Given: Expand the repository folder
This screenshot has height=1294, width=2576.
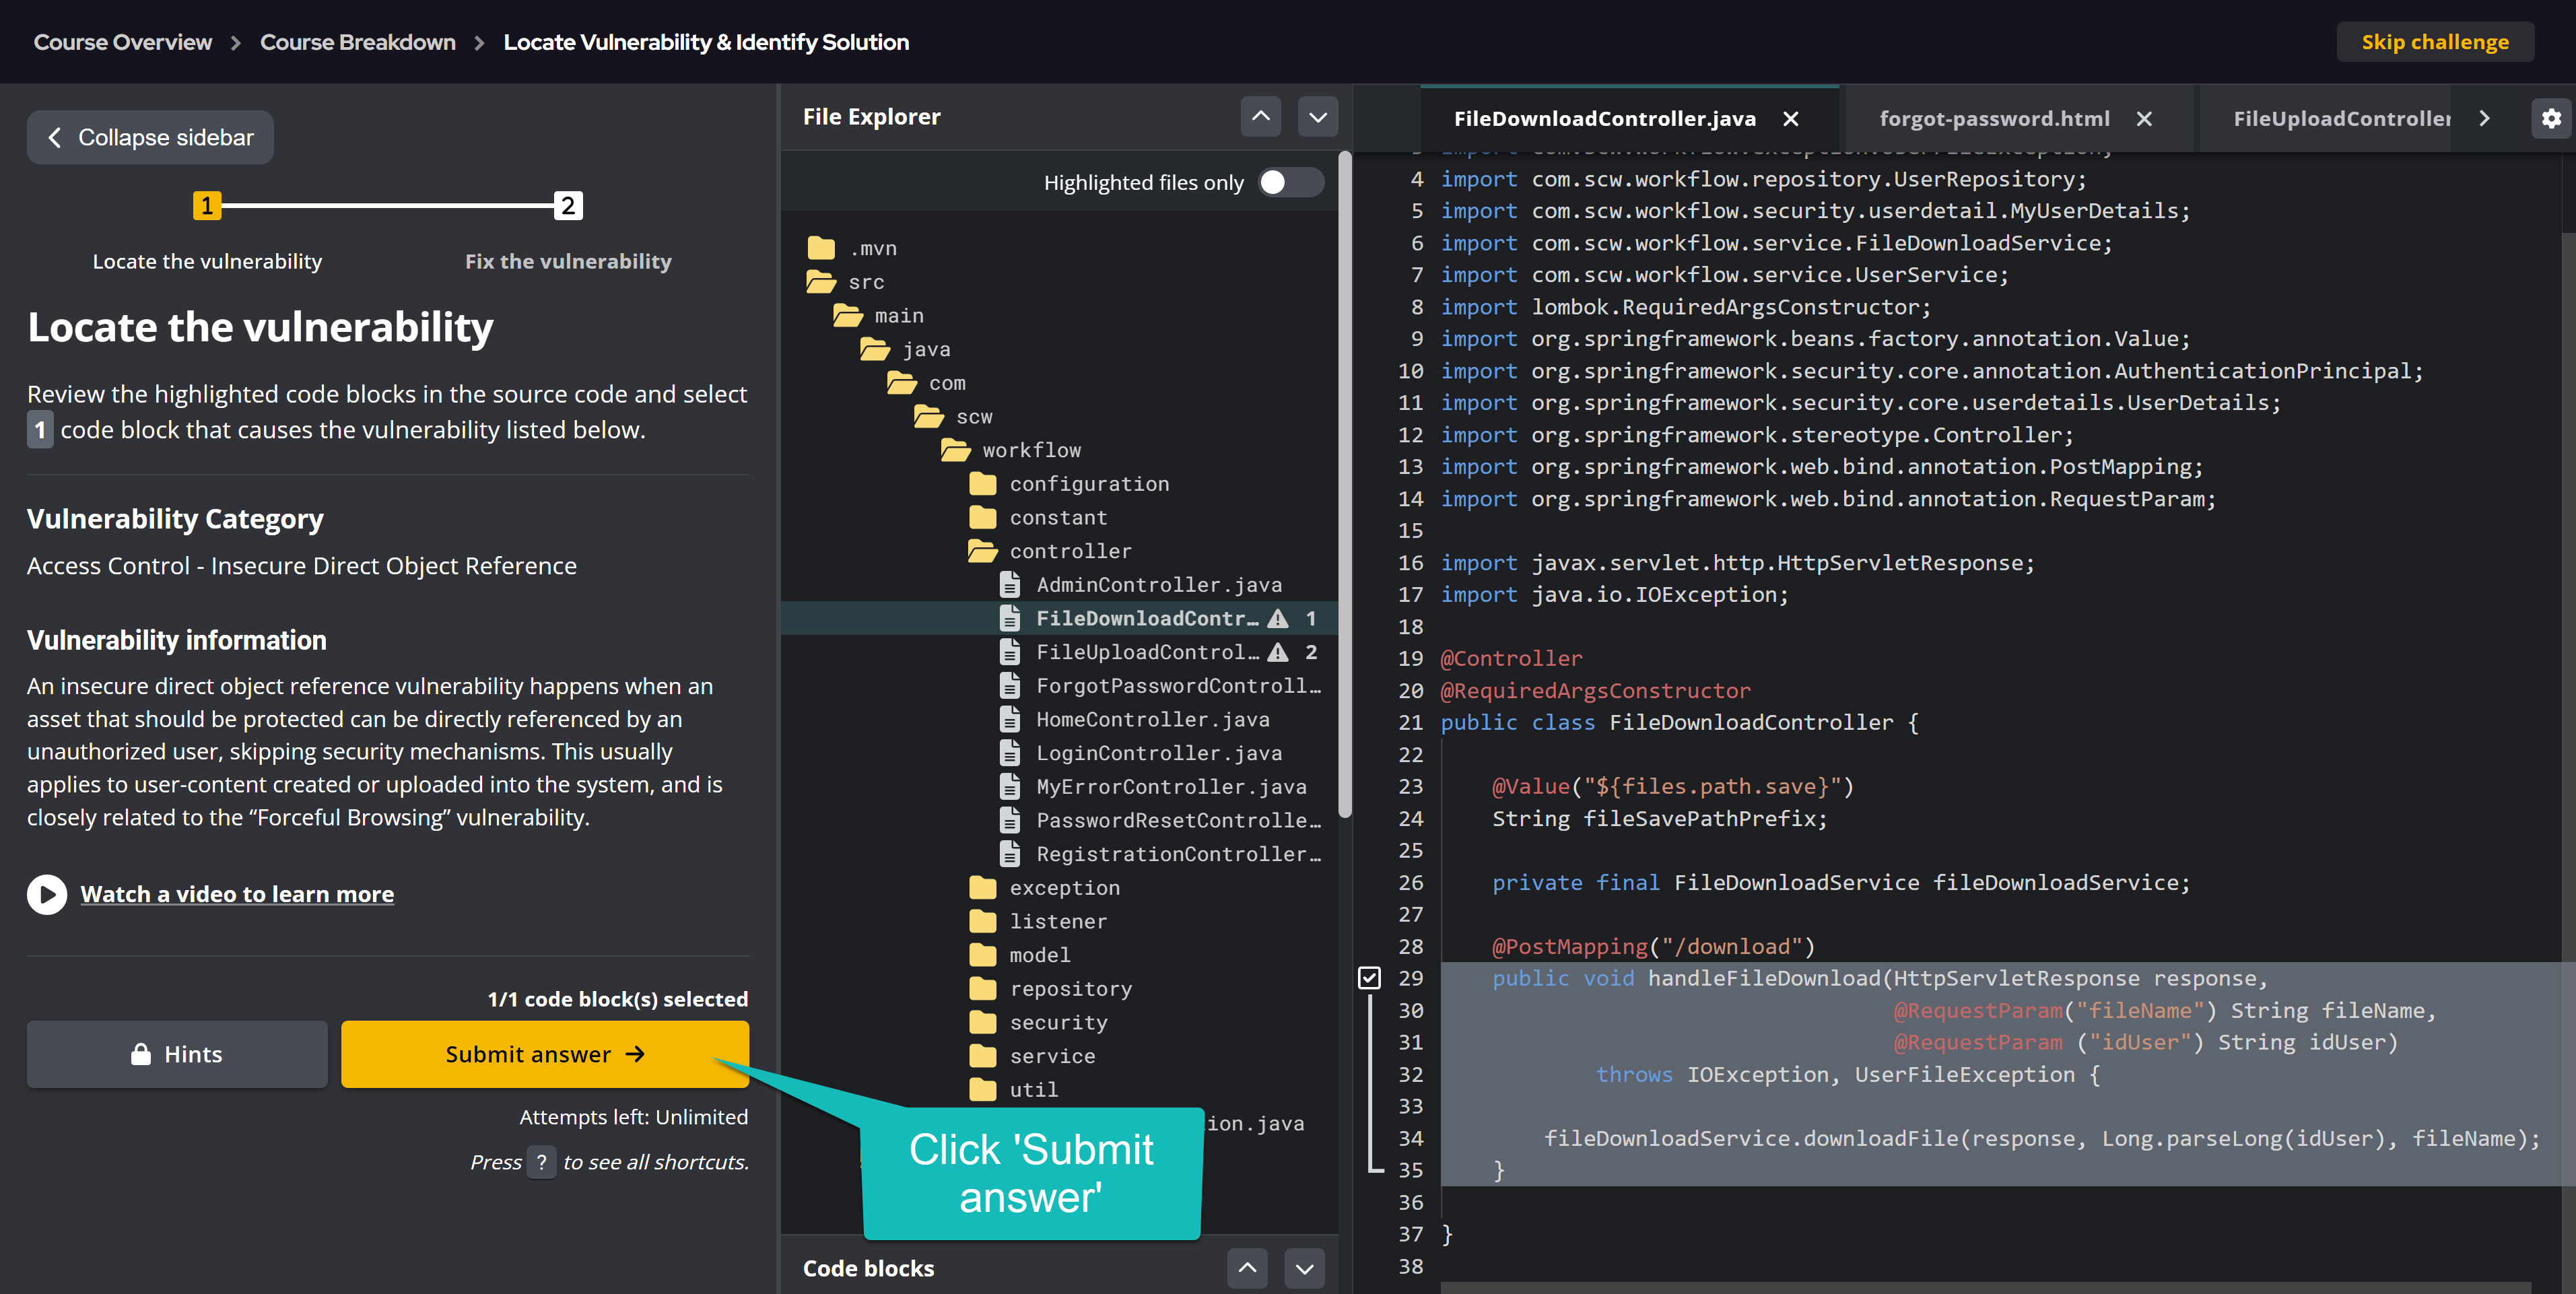Looking at the screenshot, I should [x=1050, y=989].
